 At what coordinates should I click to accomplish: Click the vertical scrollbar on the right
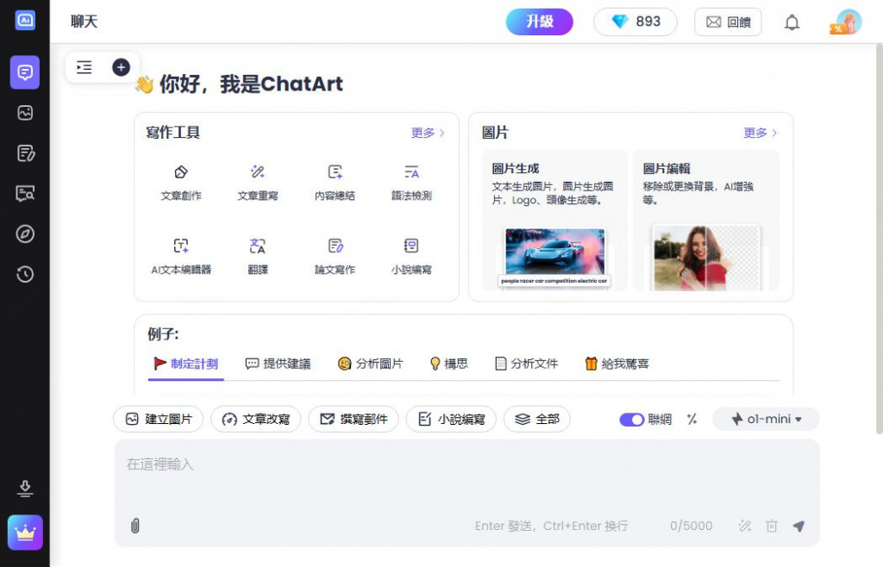point(879,239)
